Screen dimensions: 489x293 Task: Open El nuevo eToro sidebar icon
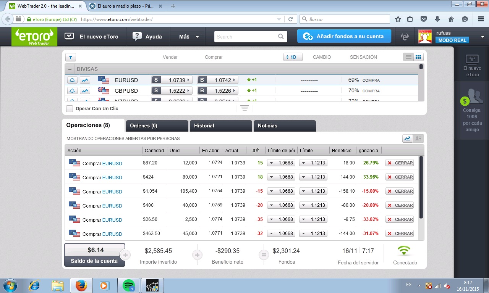[x=472, y=59]
